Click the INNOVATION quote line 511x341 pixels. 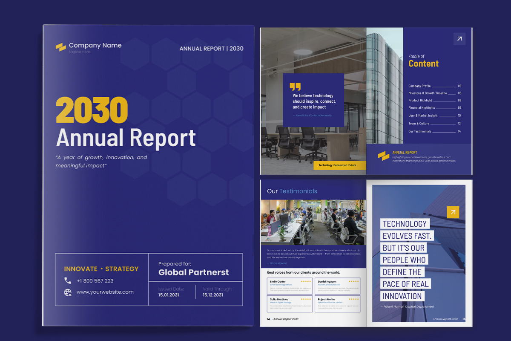402,296
